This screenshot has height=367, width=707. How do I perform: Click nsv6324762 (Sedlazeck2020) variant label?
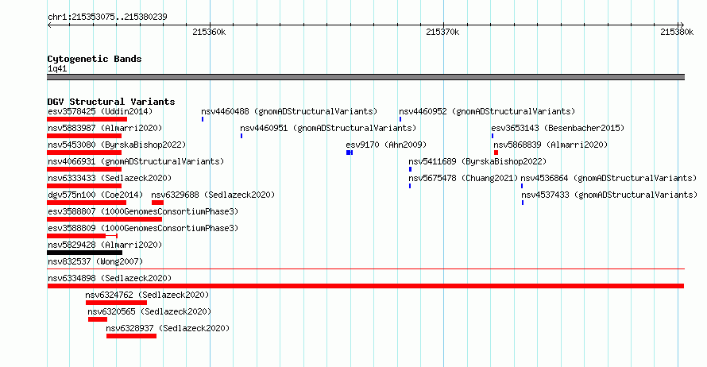pos(147,295)
